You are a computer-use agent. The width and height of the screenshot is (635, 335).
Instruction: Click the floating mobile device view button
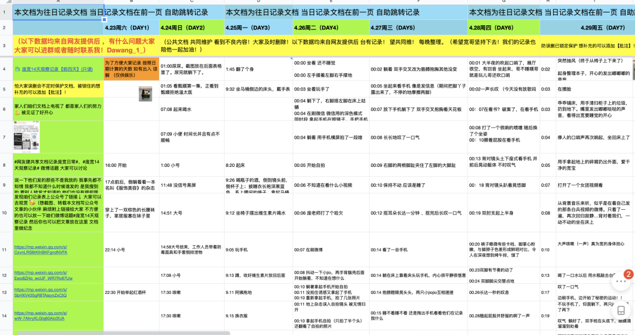621,310
